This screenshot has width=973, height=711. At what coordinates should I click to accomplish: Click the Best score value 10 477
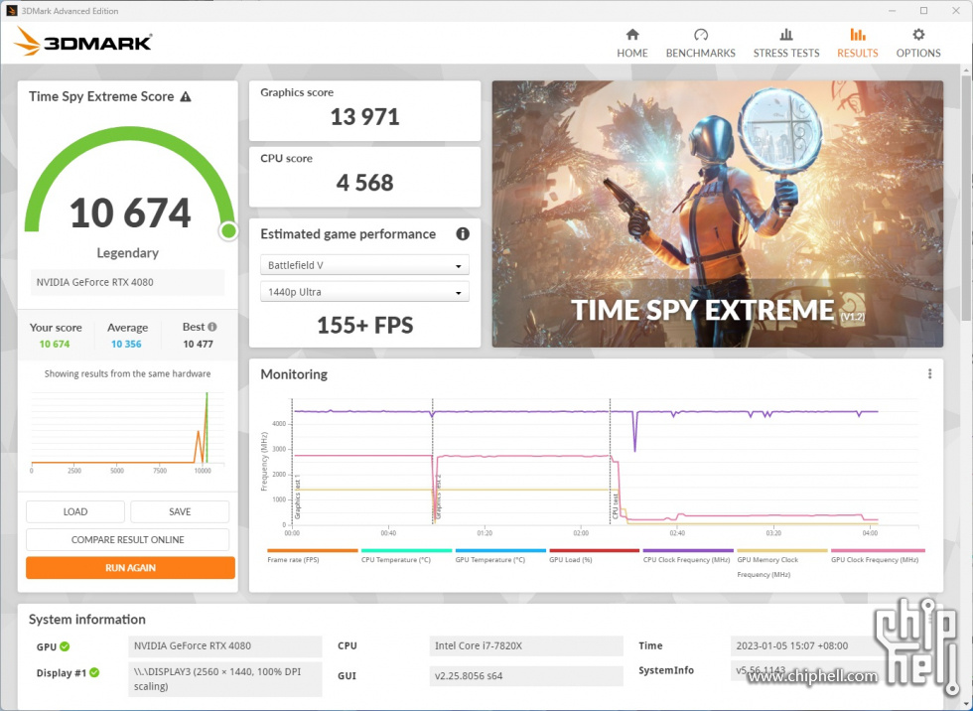(198, 345)
